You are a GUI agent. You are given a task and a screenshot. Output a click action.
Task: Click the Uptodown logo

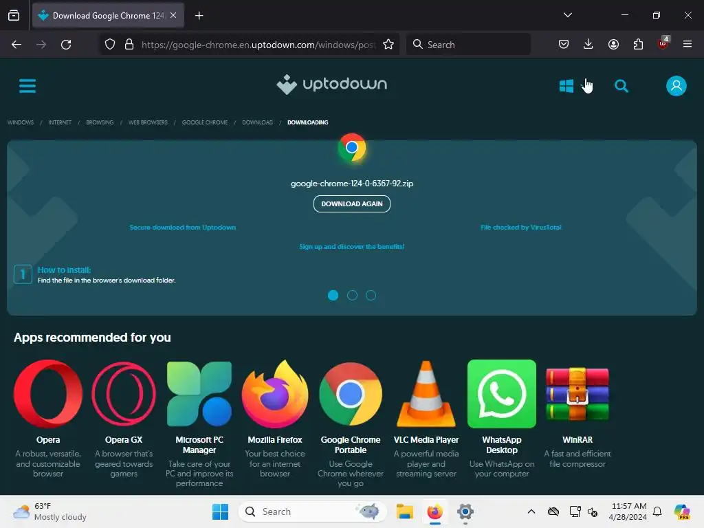[332, 85]
